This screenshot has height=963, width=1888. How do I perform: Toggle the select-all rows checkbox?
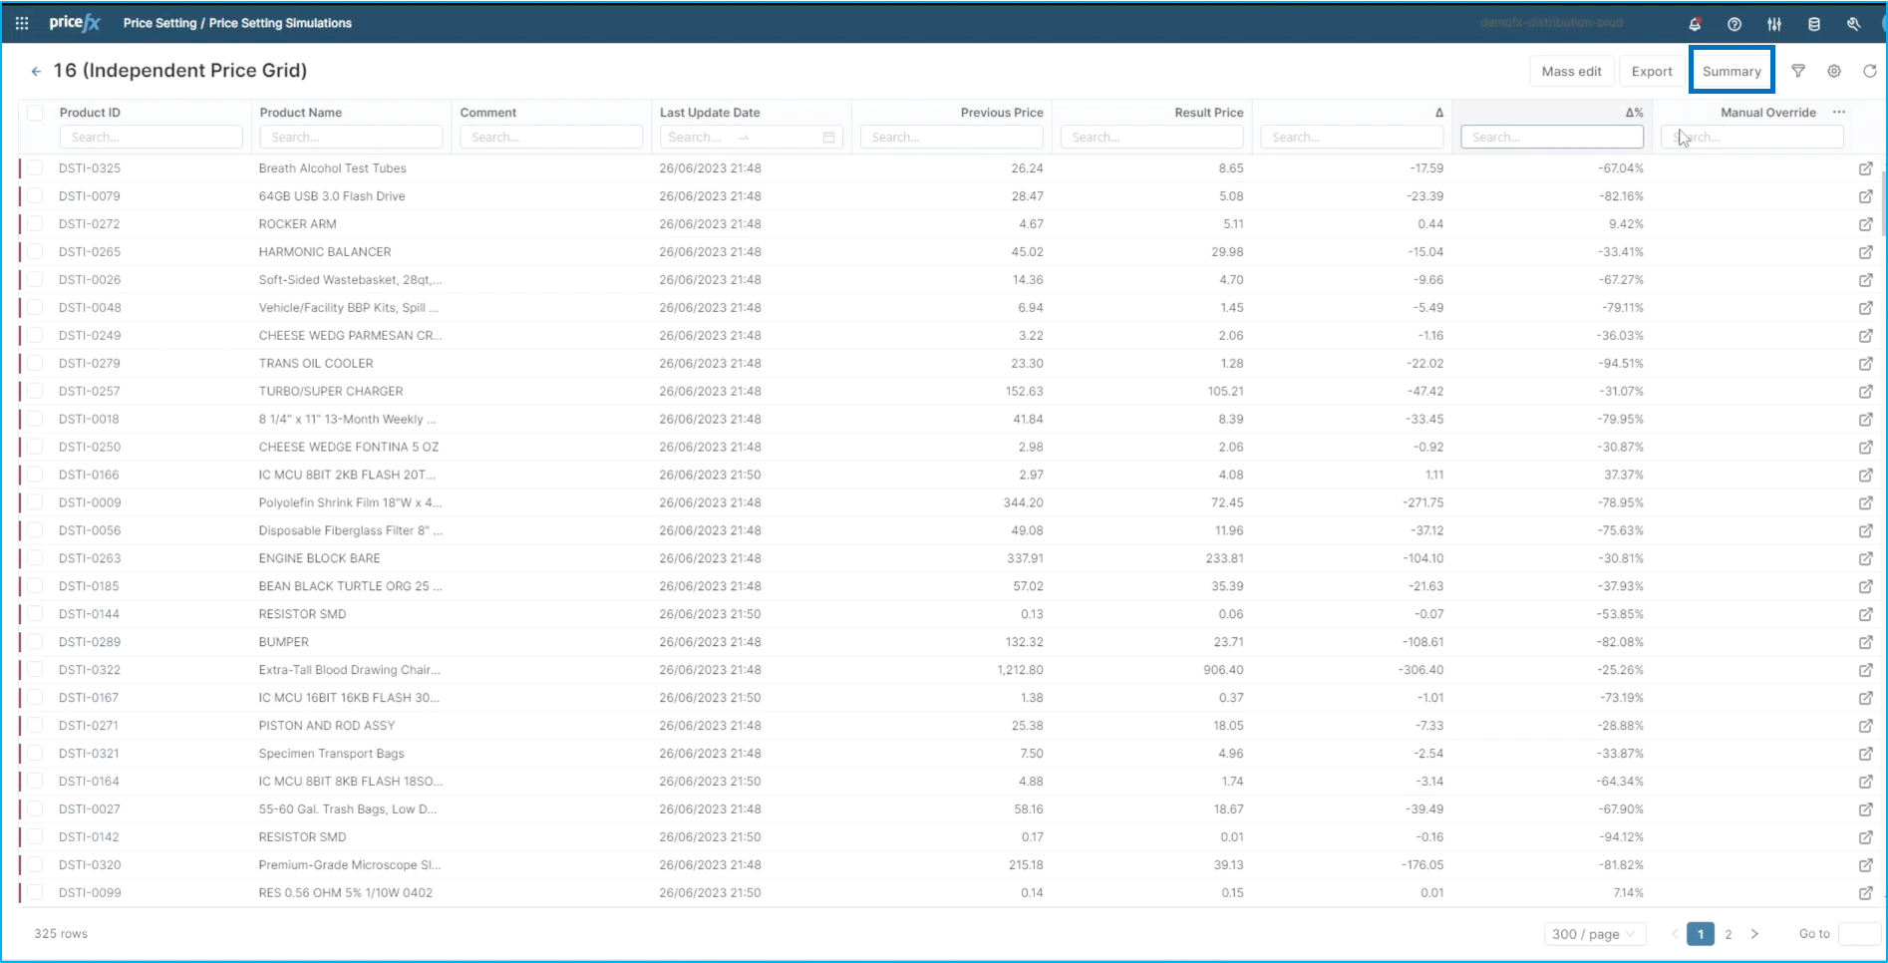coord(35,113)
